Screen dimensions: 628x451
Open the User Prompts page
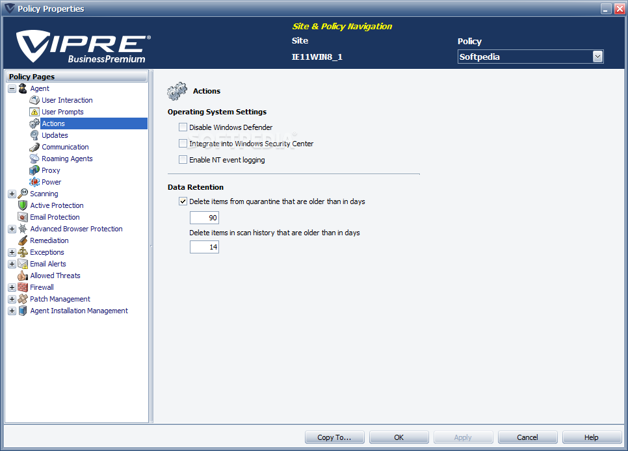(x=62, y=112)
